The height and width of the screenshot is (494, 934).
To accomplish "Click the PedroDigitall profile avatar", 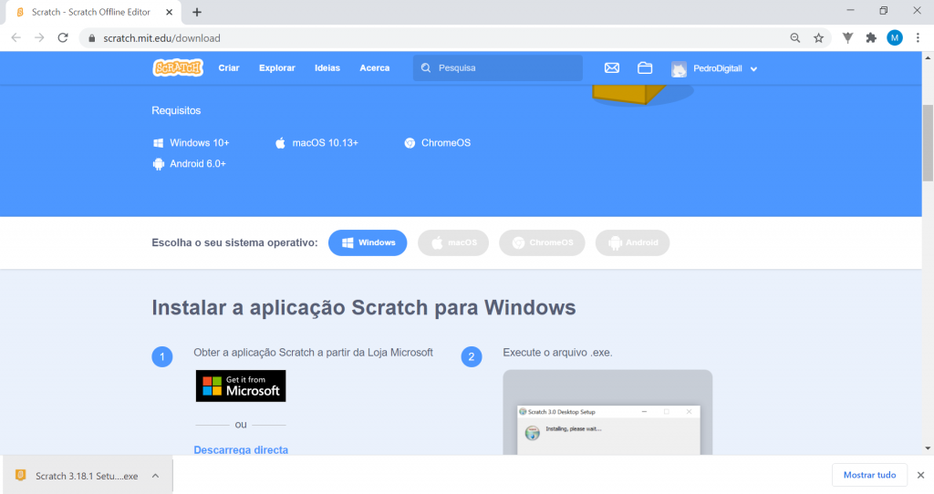I will (x=679, y=68).
